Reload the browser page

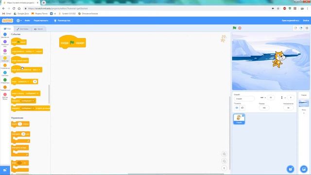[14, 9]
